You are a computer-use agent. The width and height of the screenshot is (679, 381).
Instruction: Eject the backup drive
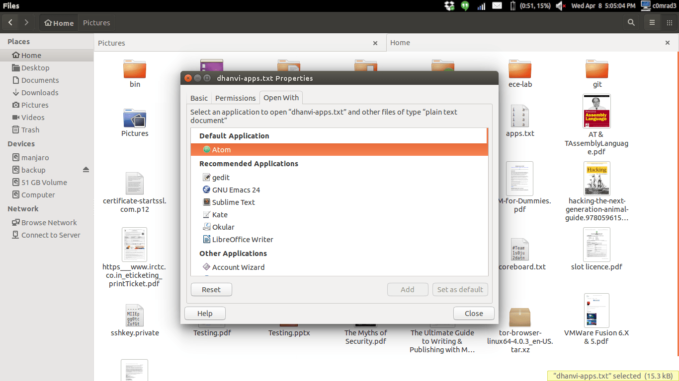[x=85, y=170]
